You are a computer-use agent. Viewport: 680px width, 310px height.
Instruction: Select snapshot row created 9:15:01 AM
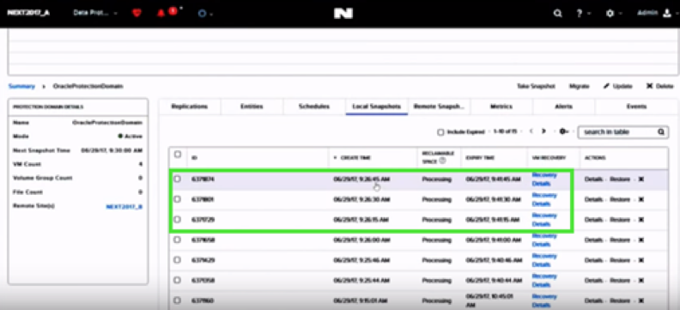pos(177,300)
